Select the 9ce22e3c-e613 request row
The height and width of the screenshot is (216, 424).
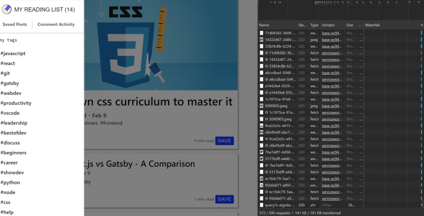(x=341, y=125)
